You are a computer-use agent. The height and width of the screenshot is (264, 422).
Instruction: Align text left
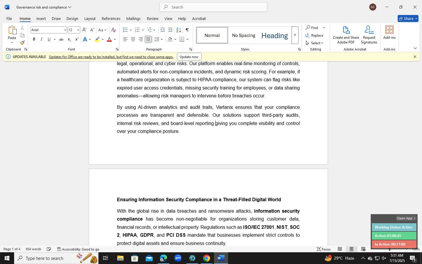(x=125, y=39)
